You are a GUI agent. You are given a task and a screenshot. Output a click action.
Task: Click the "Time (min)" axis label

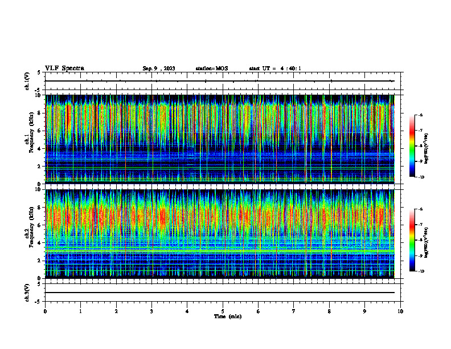[228, 316]
